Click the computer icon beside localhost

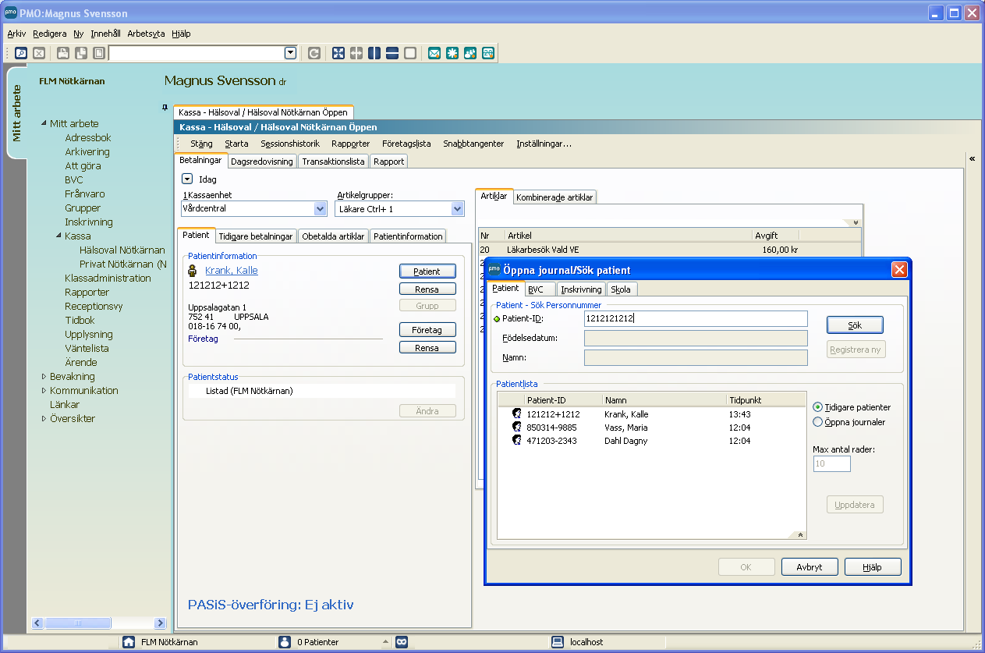(x=558, y=642)
